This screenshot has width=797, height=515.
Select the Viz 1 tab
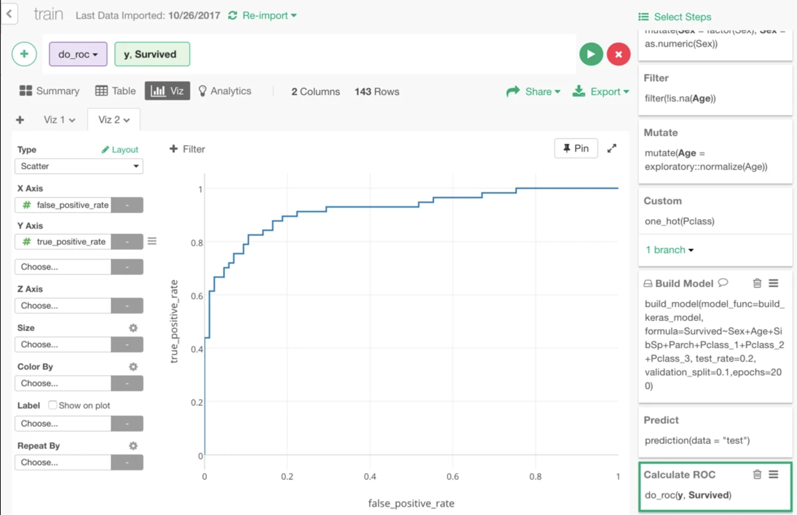59,120
